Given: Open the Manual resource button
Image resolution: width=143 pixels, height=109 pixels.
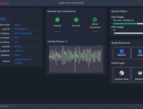Looking at the screenshot, I should coord(122,53).
